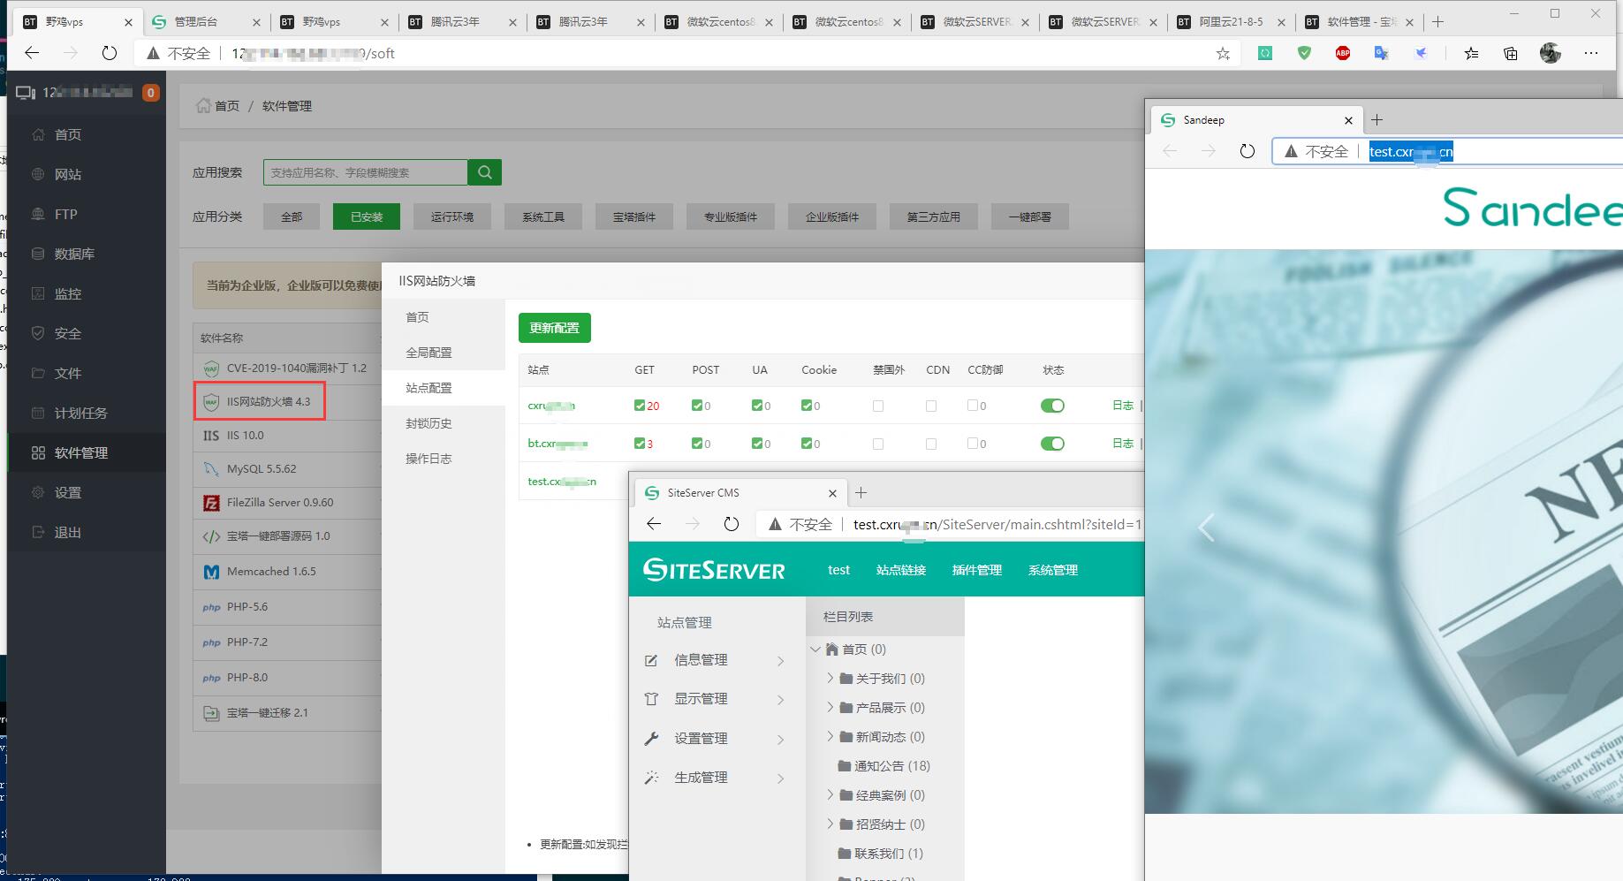Open new tab in SiteServer CMS window
The width and height of the screenshot is (1623, 881).
(861, 492)
